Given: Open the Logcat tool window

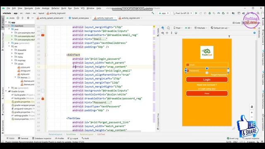Looking at the screenshot, I should pyautogui.click(x=73, y=138).
